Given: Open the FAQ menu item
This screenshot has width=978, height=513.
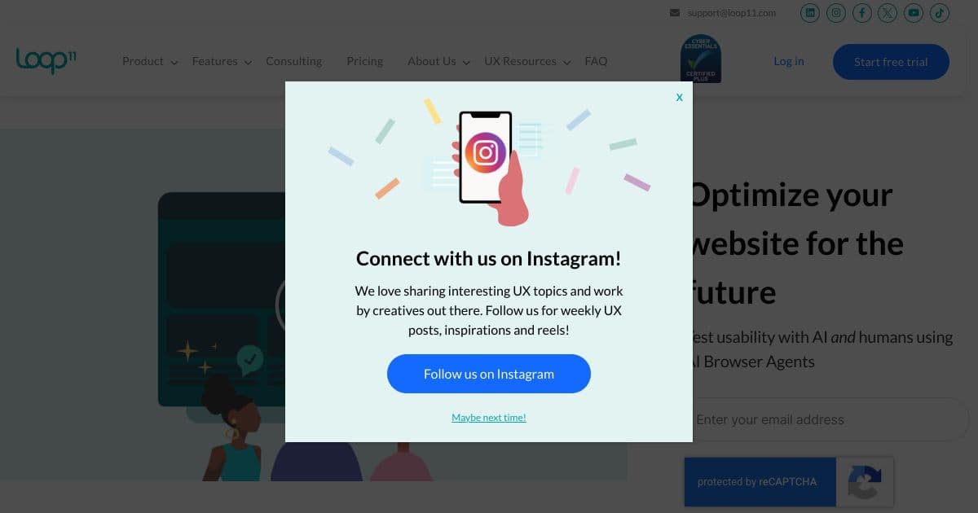Looking at the screenshot, I should (596, 61).
